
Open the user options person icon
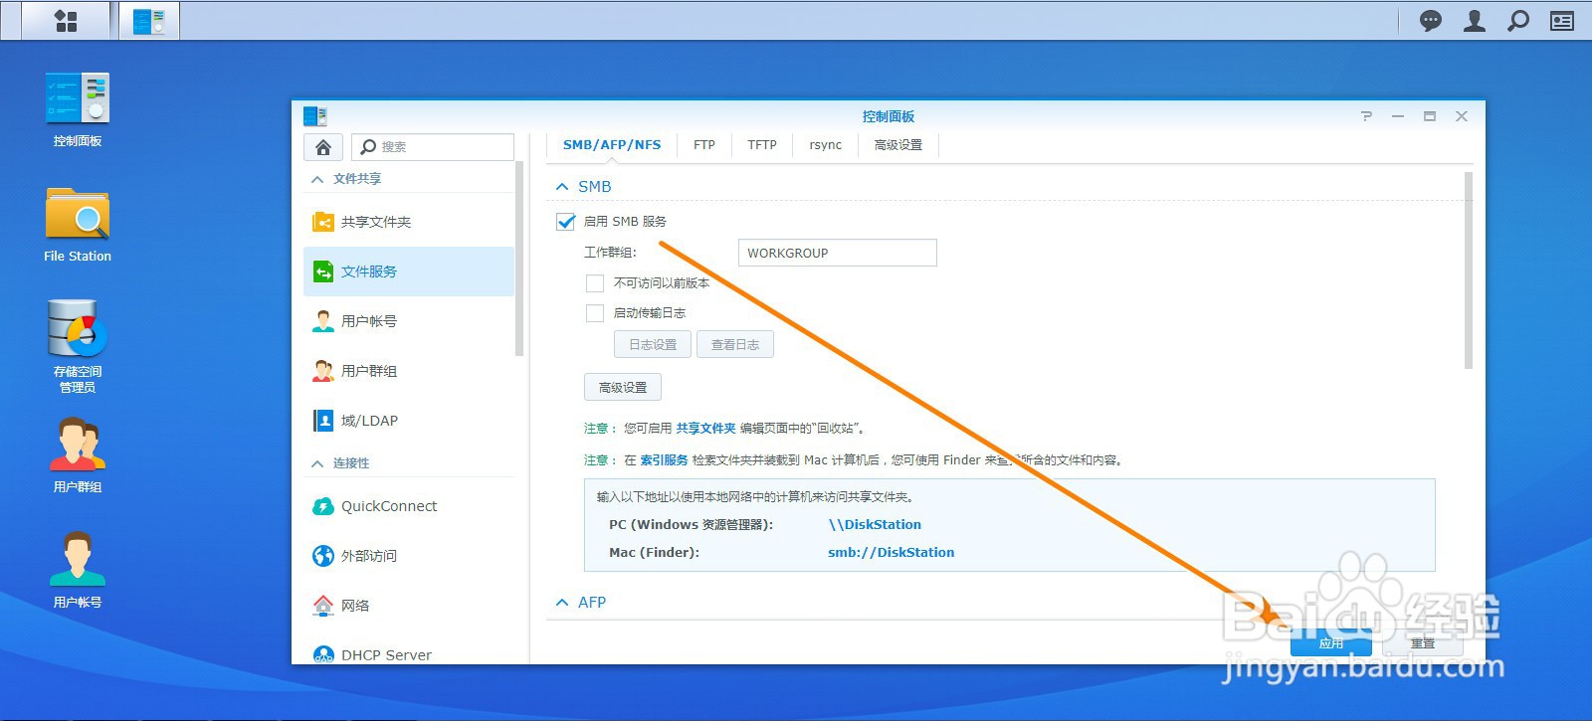point(1475,21)
